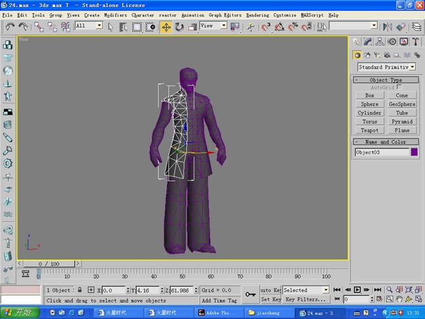The height and width of the screenshot is (319, 425).
Task: Click the purple object color swatch
Action: pyautogui.click(x=414, y=152)
